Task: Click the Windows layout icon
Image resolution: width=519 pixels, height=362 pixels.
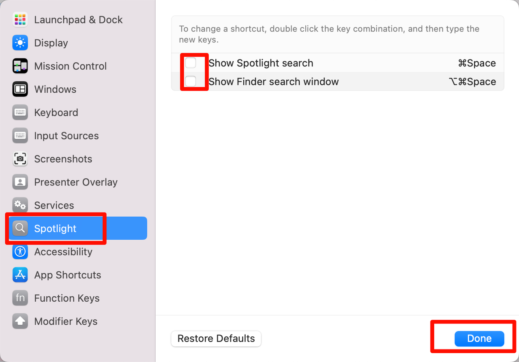Action: pyautogui.click(x=20, y=89)
